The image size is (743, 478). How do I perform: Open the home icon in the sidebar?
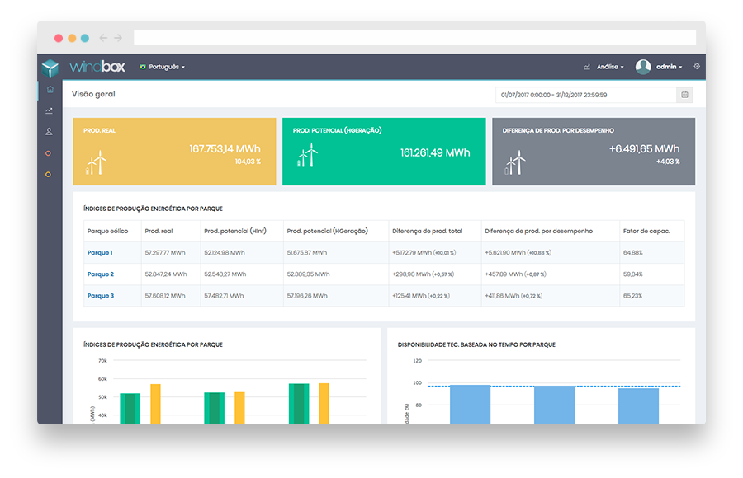(x=50, y=89)
